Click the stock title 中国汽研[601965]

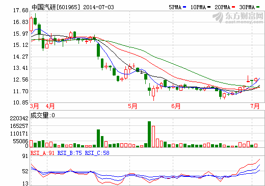[x=56, y=7]
